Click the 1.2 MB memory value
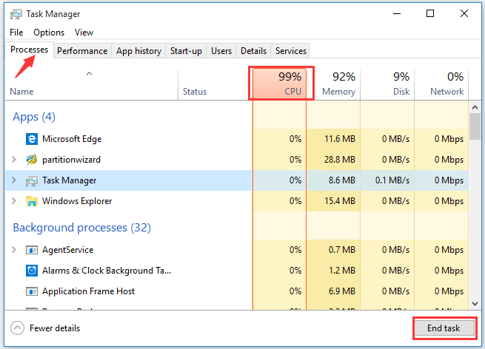 click(x=342, y=271)
